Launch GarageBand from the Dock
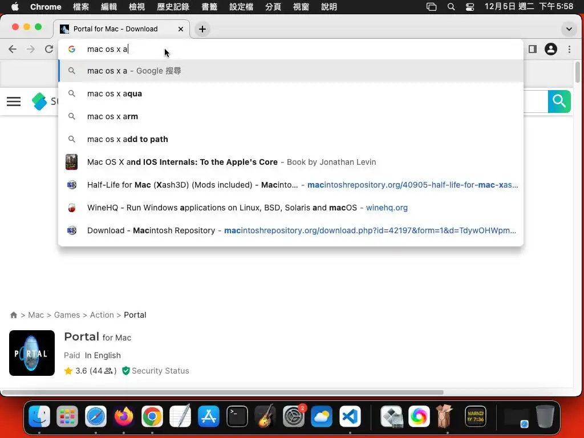584x438 pixels. pos(265,416)
